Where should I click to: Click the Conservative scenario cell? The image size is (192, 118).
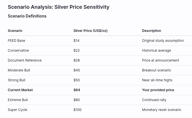click(x=18, y=50)
